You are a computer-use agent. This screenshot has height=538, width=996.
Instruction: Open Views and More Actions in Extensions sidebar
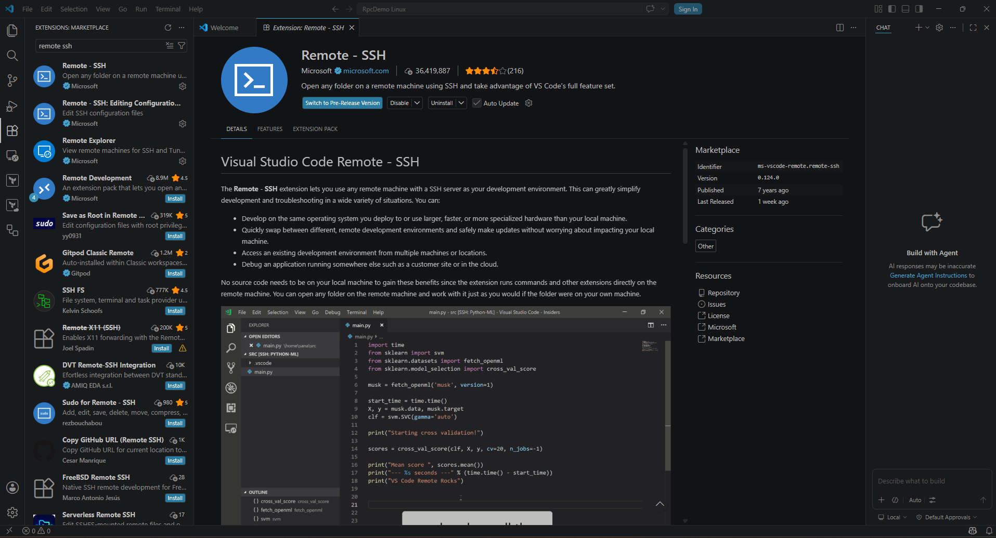(182, 28)
